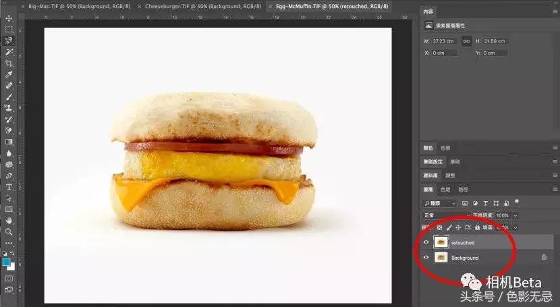Select the Zoom tool
Viewport: 560px width, 307px height.
9,231
